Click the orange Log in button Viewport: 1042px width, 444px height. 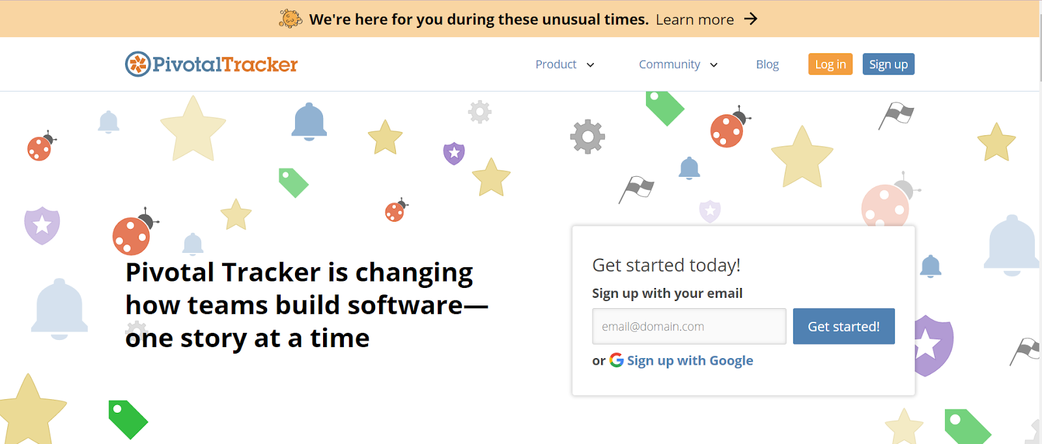(830, 64)
